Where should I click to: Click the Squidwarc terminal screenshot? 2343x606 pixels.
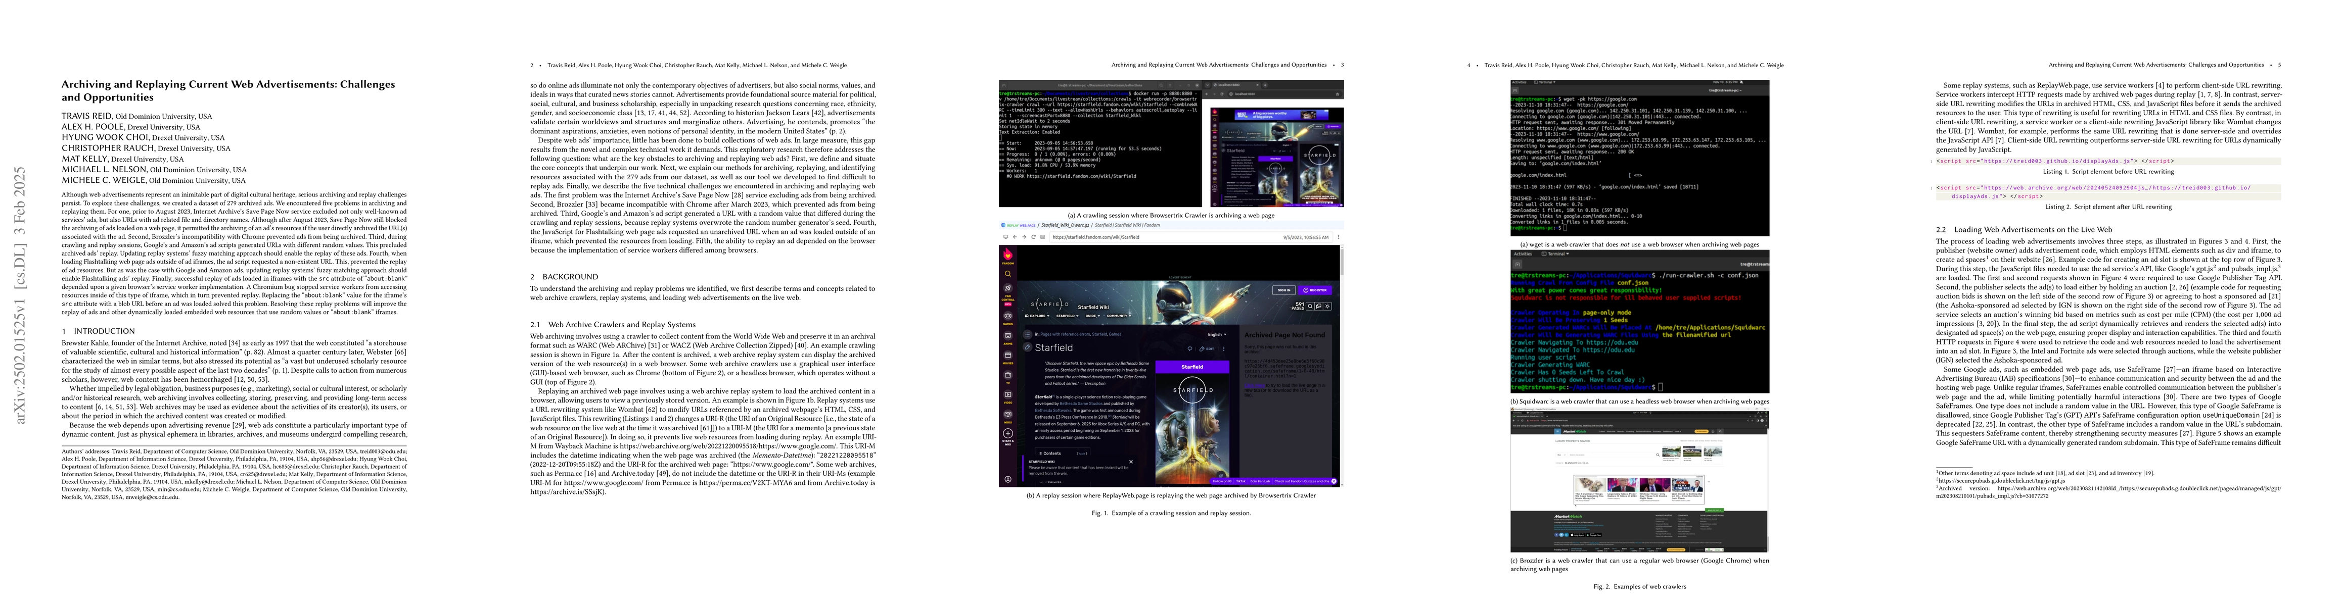1639,323
